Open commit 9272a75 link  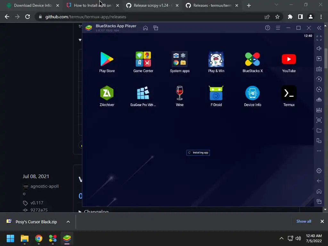pos(39,210)
